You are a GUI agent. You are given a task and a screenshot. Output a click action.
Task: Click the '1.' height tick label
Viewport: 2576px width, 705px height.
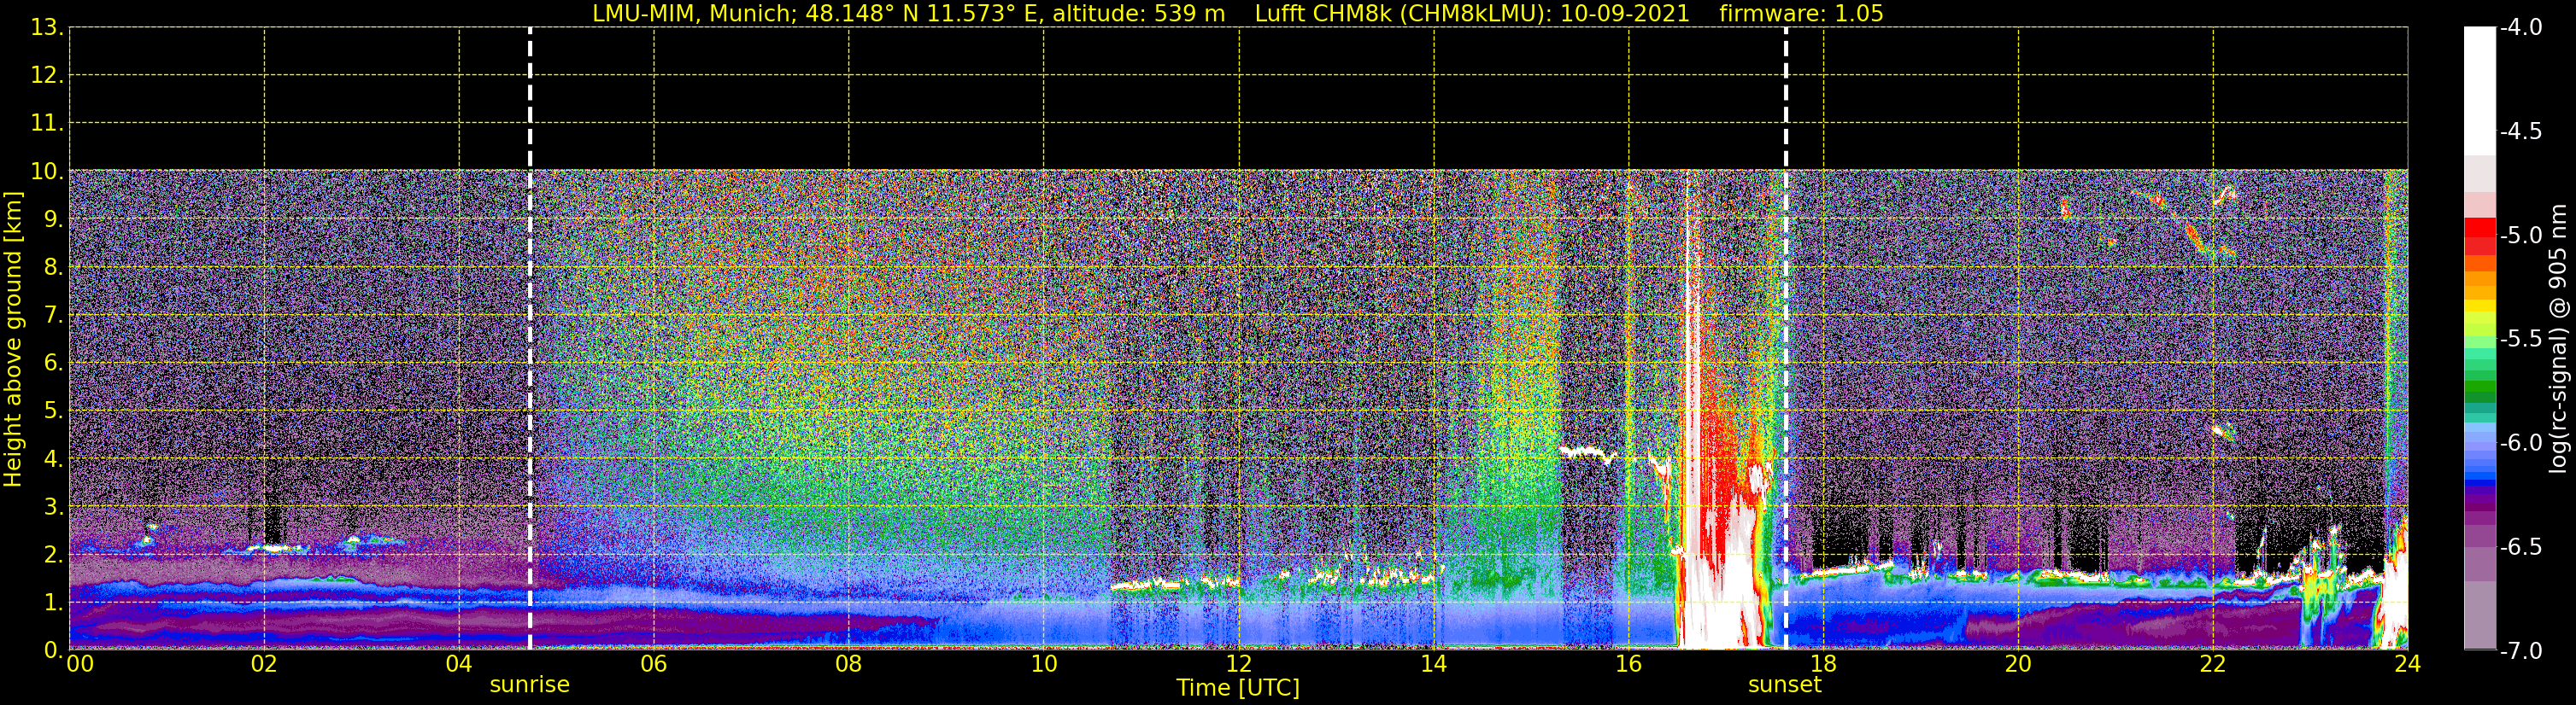point(53,602)
